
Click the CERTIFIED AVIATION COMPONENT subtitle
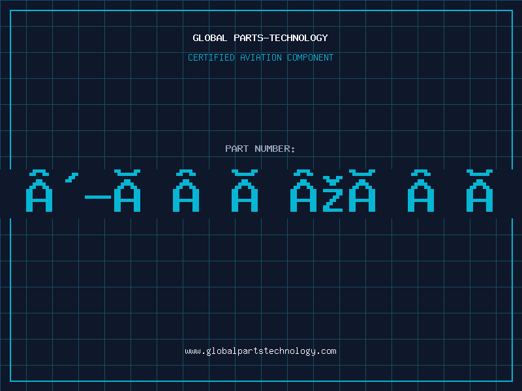coord(260,57)
